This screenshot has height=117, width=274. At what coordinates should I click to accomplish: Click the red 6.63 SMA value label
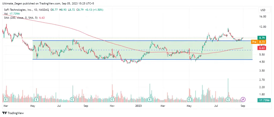[x=262, y=48]
